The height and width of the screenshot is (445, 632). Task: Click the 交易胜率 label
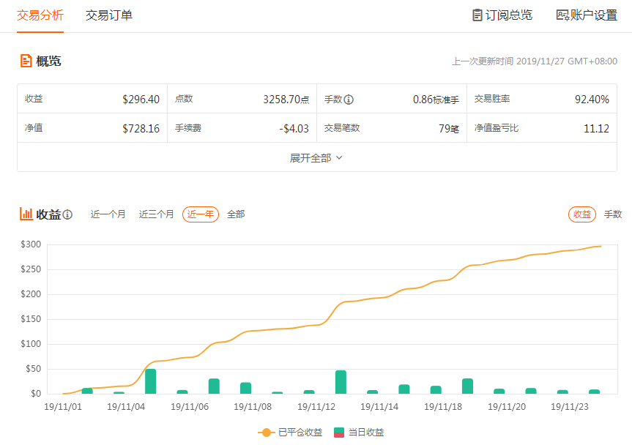coord(492,99)
